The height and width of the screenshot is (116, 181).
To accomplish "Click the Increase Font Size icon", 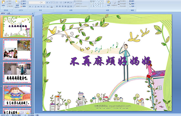I will click(47, 2).
